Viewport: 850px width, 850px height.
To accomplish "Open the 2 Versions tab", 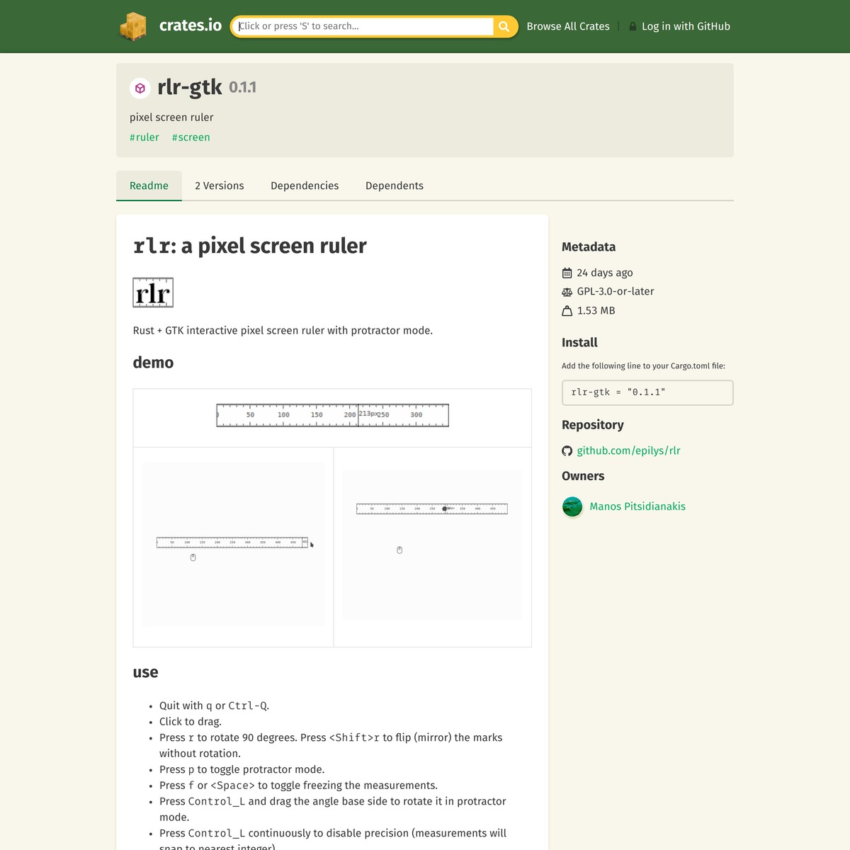I will [220, 186].
